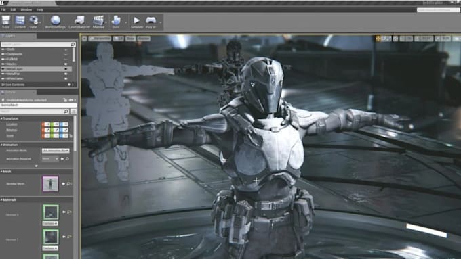The height and width of the screenshot is (259, 461).
Task: Toggle visibility of the WhiteCamo layer
Action: [66, 78]
